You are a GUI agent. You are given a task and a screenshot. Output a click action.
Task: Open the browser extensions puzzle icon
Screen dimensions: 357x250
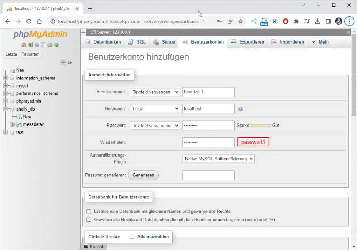[296, 21]
